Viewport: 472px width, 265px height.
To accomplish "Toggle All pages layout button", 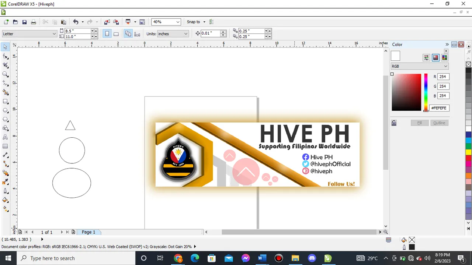I will (128, 34).
